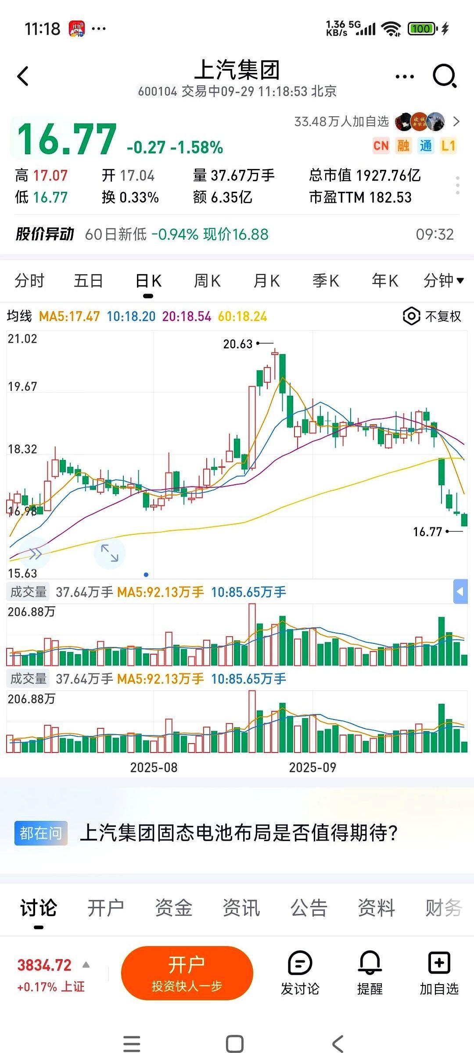
Task: Switch to 分时 chart tab
Action: pos(29,281)
